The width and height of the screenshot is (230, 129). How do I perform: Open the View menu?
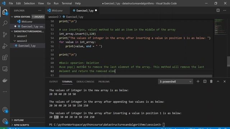coord(41,3)
